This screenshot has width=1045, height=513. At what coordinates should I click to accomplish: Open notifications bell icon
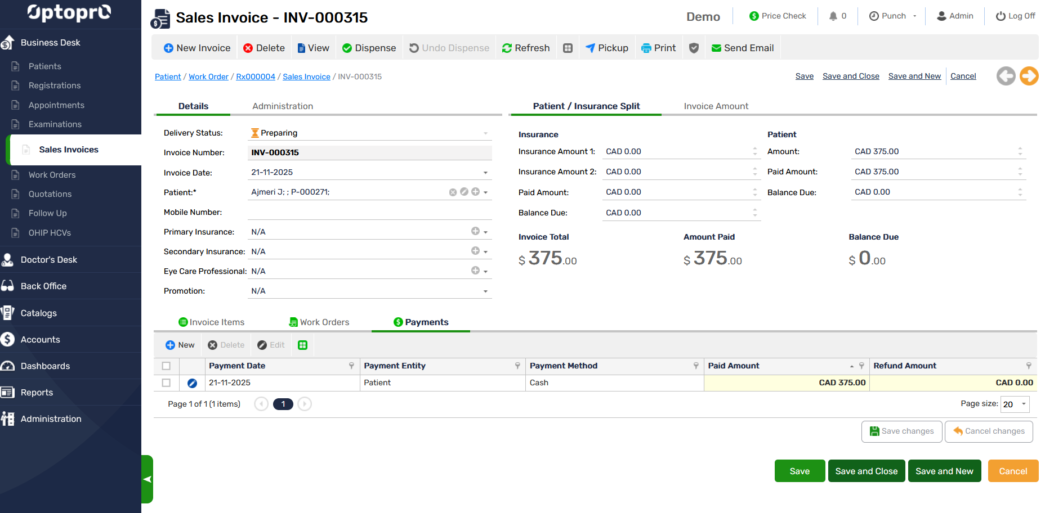pyautogui.click(x=833, y=16)
